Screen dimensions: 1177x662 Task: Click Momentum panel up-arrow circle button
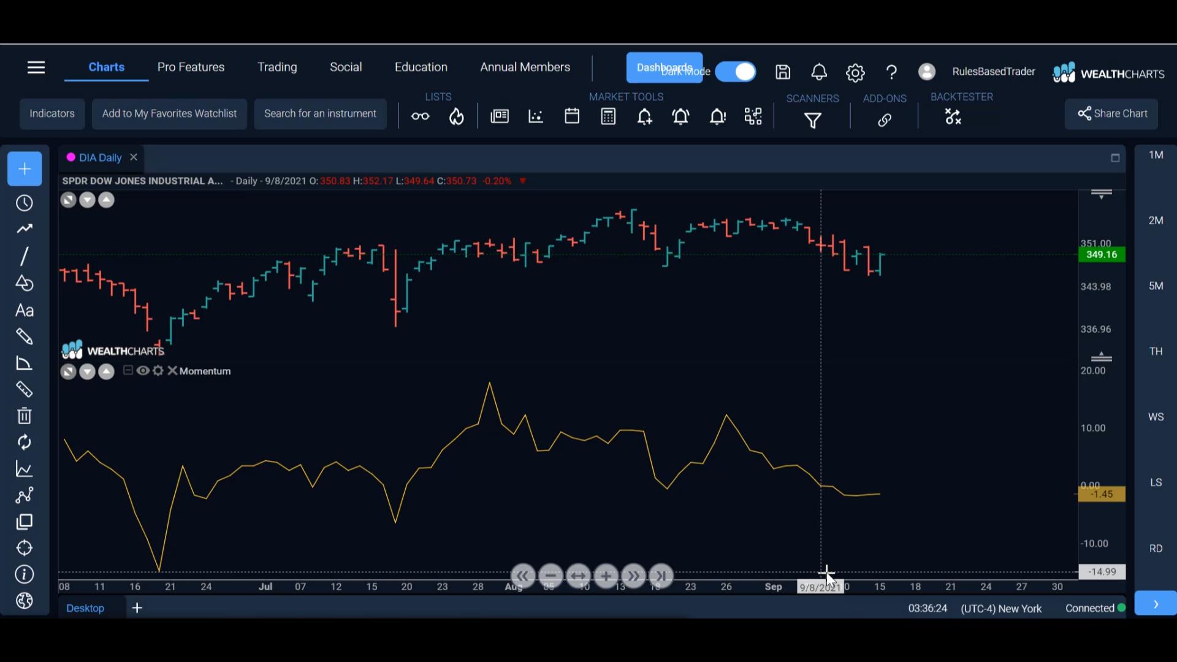point(106,371)
